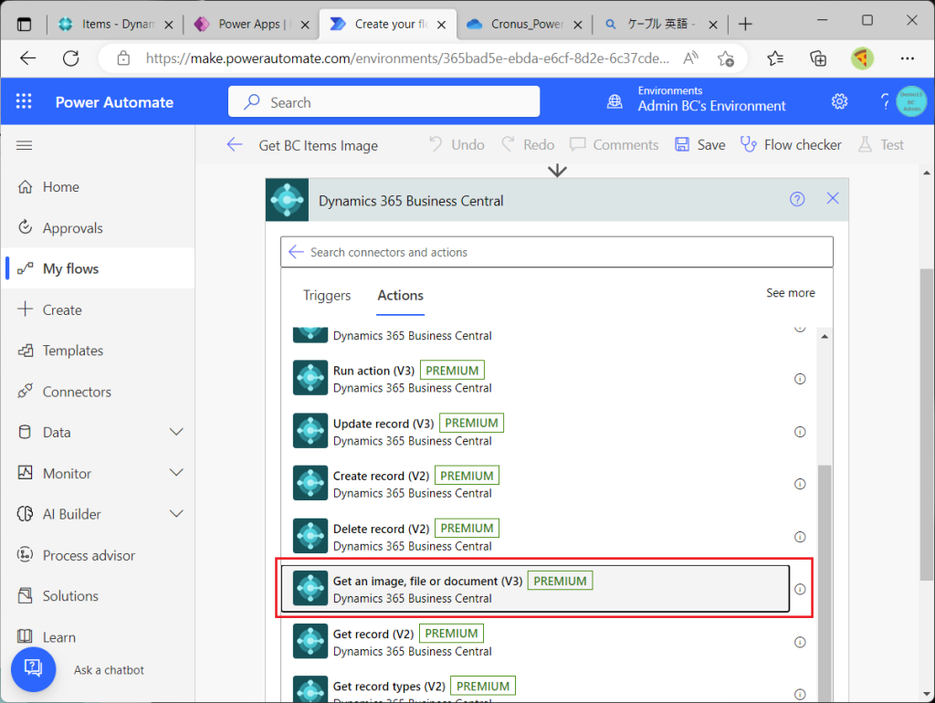Viewport: 935px width, 703px height.
Task: Expand the Data menu section
Action: (x=176, y=433)
